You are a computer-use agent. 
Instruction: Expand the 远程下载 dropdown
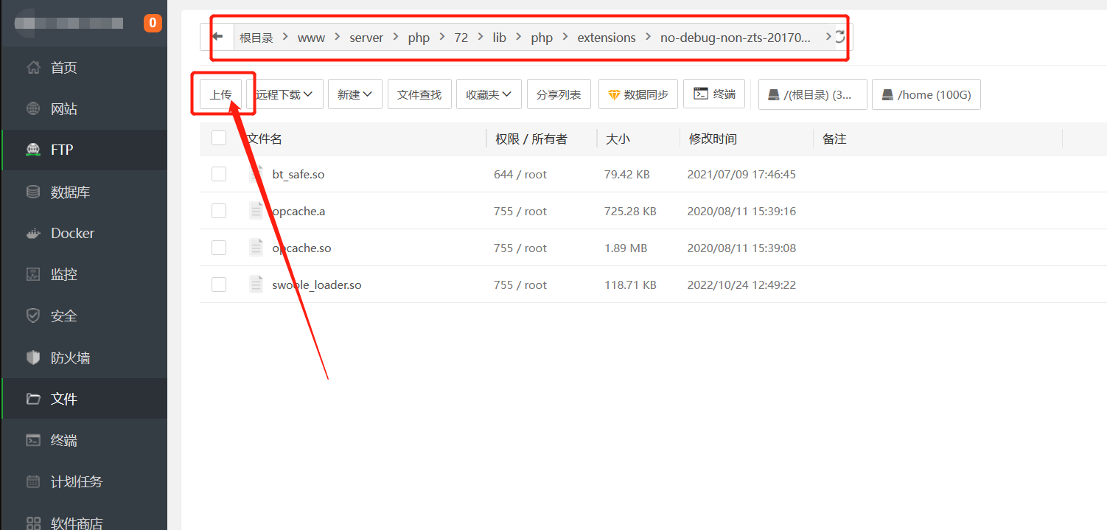click(x=284, y=94)
